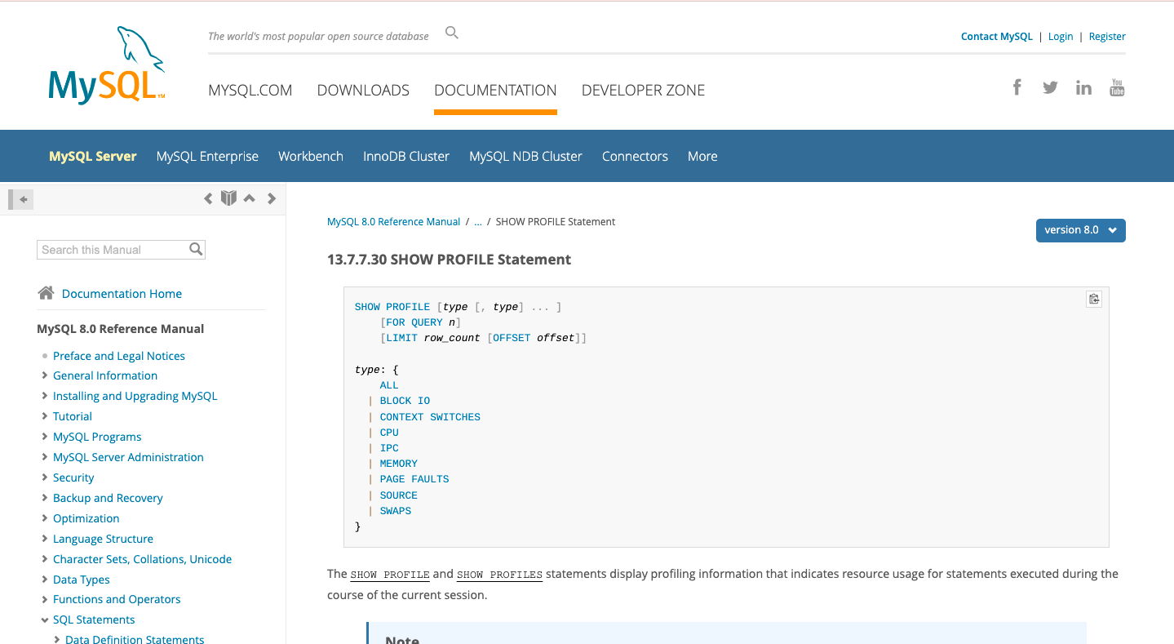This screenshot has height=644, width=1174.
Task: Click the CONTEXT SWITCHES keyword in the code
Action: click(x=430, y=417)
